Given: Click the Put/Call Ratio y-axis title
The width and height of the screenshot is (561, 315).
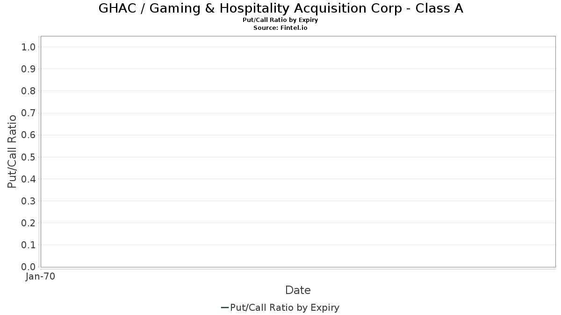Looking at the screenshot, I should pos(12,151).
